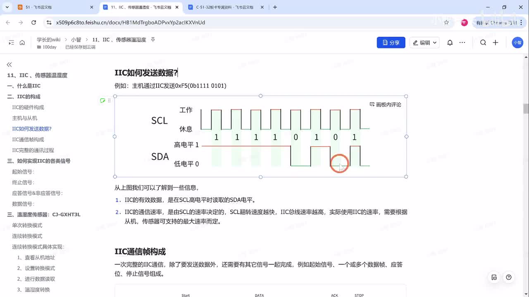
Task: Jump to 终止信号: in the outline
Action: click(23, 182)
